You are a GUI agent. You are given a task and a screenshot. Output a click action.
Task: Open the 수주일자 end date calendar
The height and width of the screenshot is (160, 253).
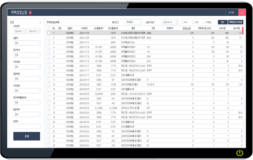point(39,31)
